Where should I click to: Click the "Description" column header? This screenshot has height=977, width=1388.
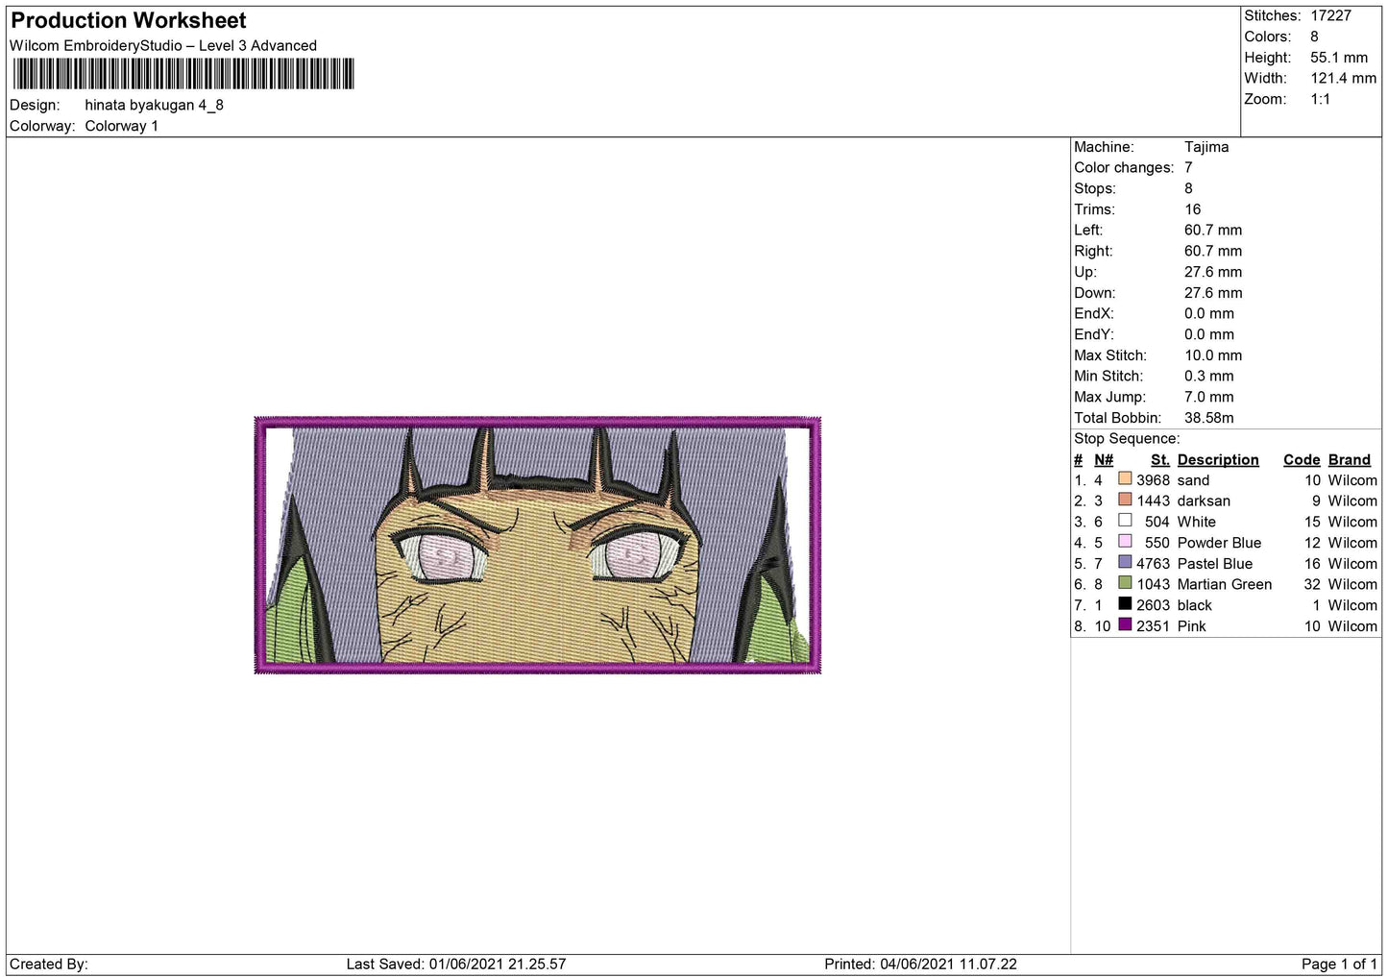[x=1218, y=460]
